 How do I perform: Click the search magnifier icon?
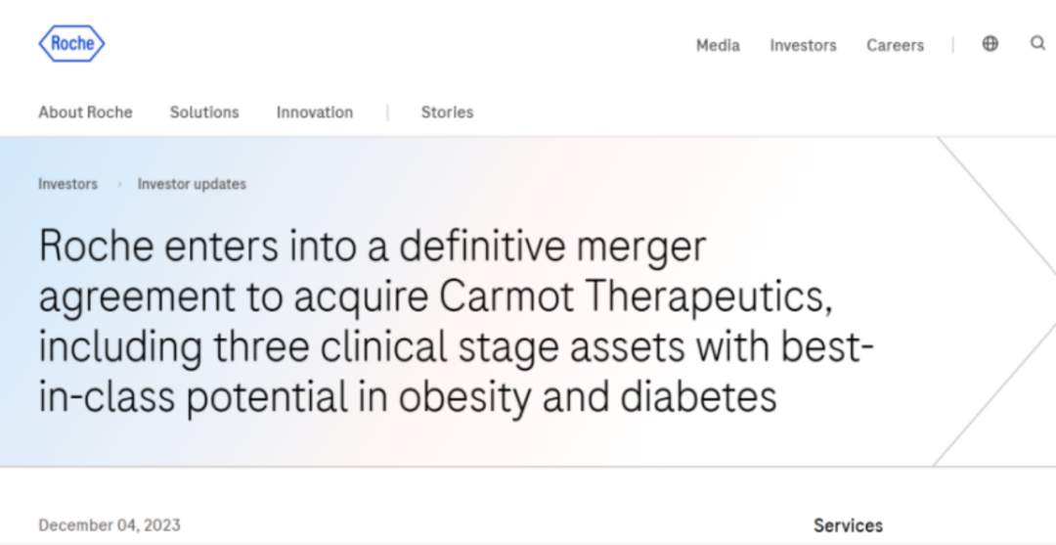point(1037,44)
